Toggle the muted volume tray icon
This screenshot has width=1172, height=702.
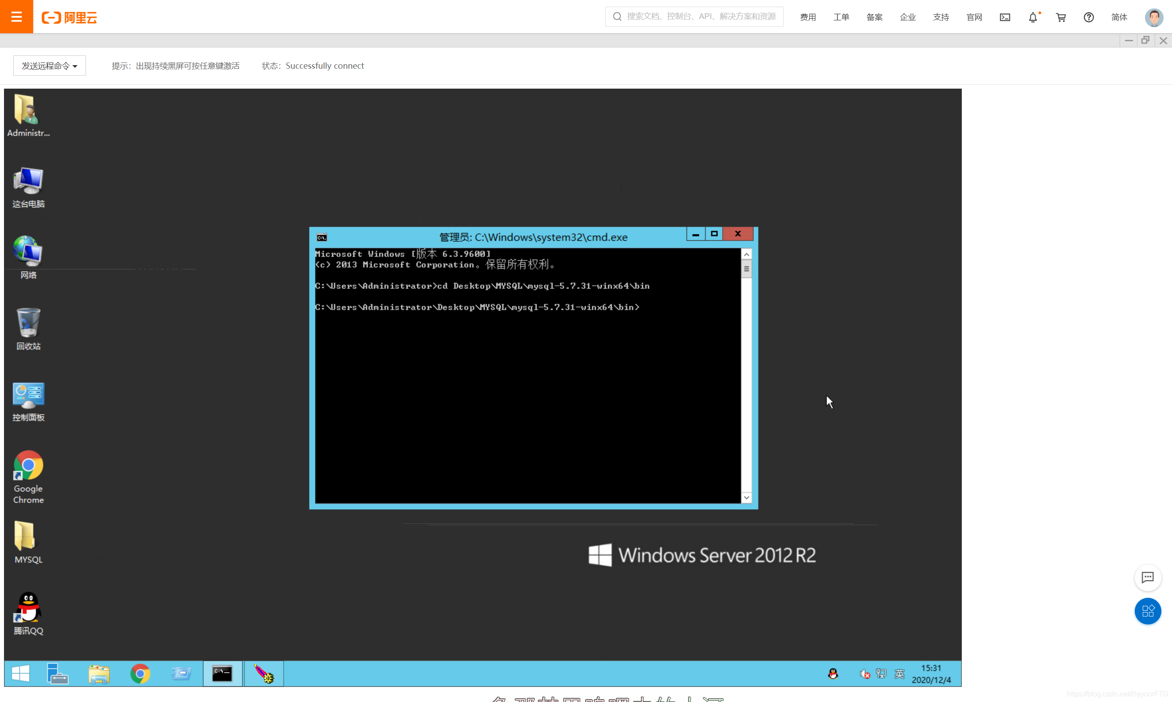point(864,674)
